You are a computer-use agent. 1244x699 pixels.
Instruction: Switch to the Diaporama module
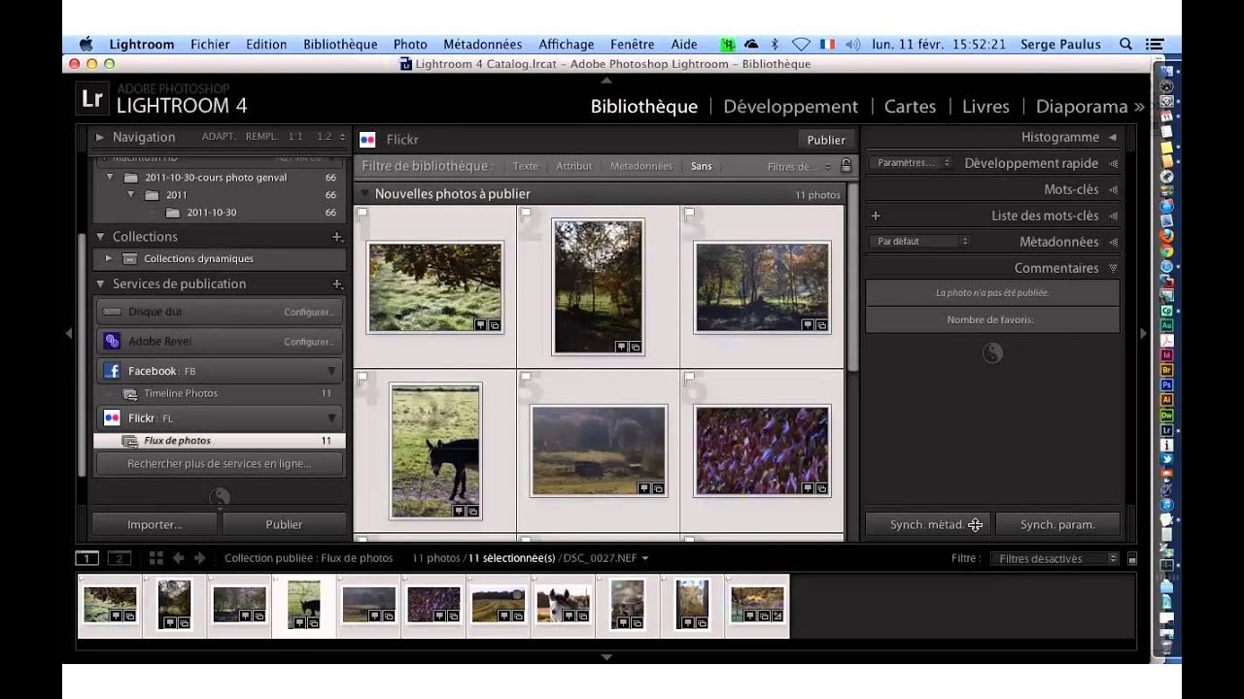(x=1082, y=107)
